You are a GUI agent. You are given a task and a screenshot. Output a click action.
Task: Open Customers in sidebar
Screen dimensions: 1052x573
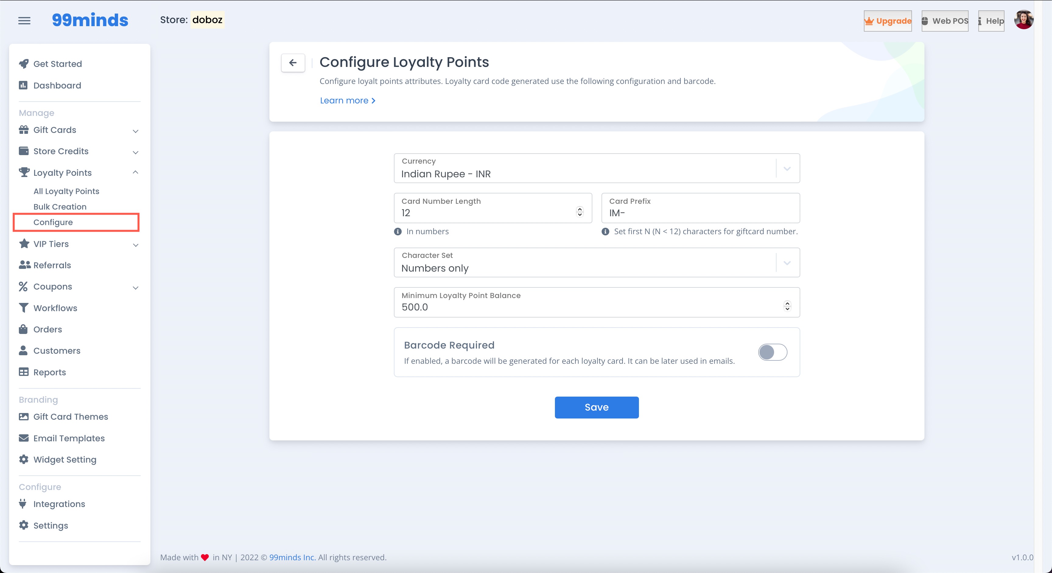tap(57, 351)
